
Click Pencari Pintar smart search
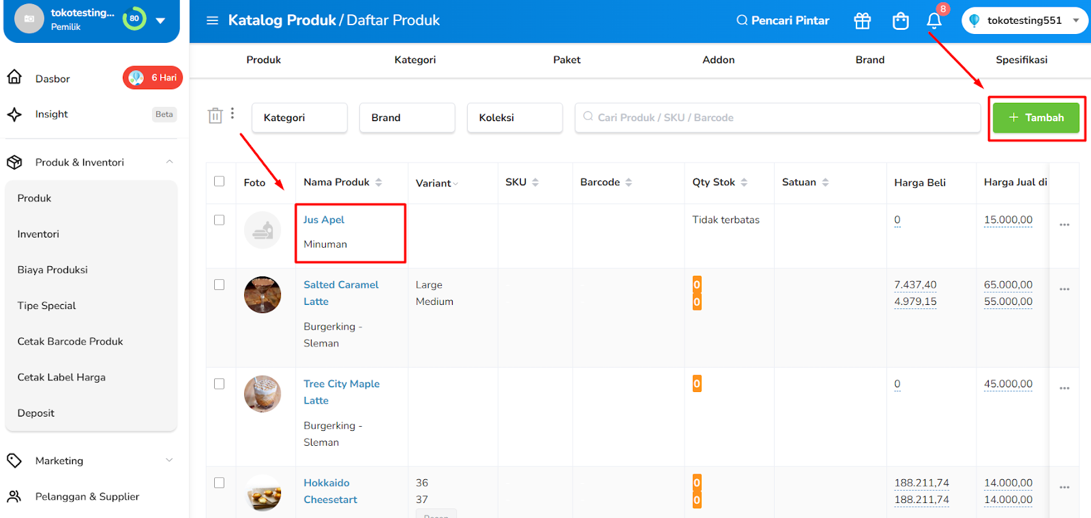coord(783,20)
